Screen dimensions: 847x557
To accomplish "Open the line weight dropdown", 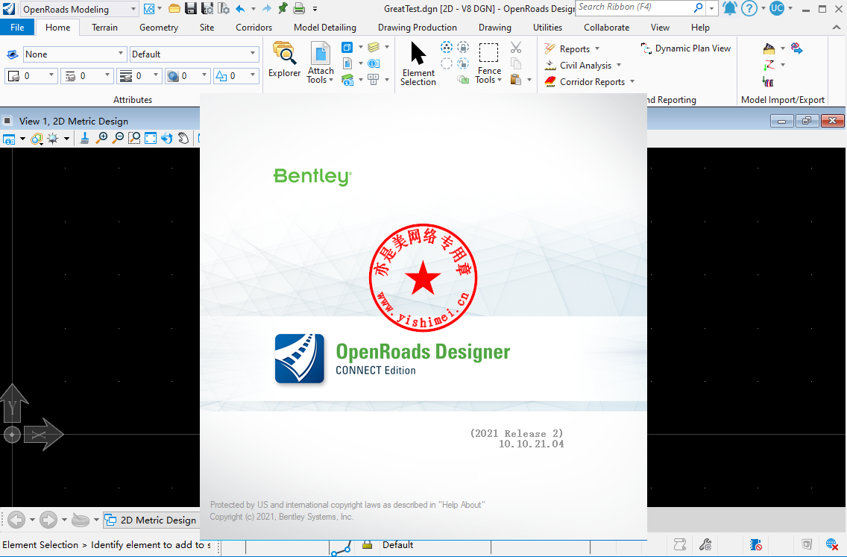I will point(139,76).
